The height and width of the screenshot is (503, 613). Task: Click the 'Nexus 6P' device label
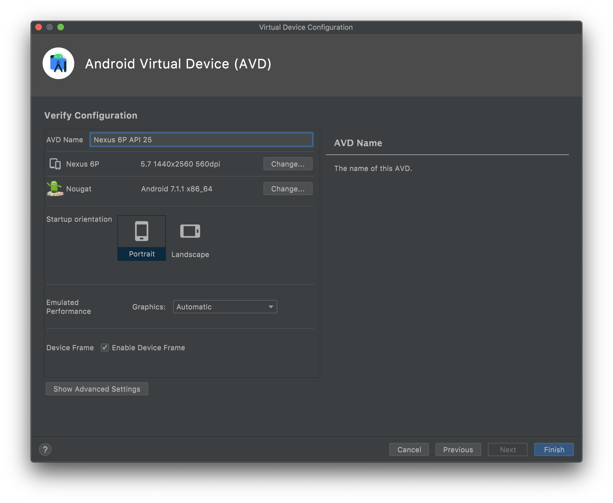coord(82,164)
